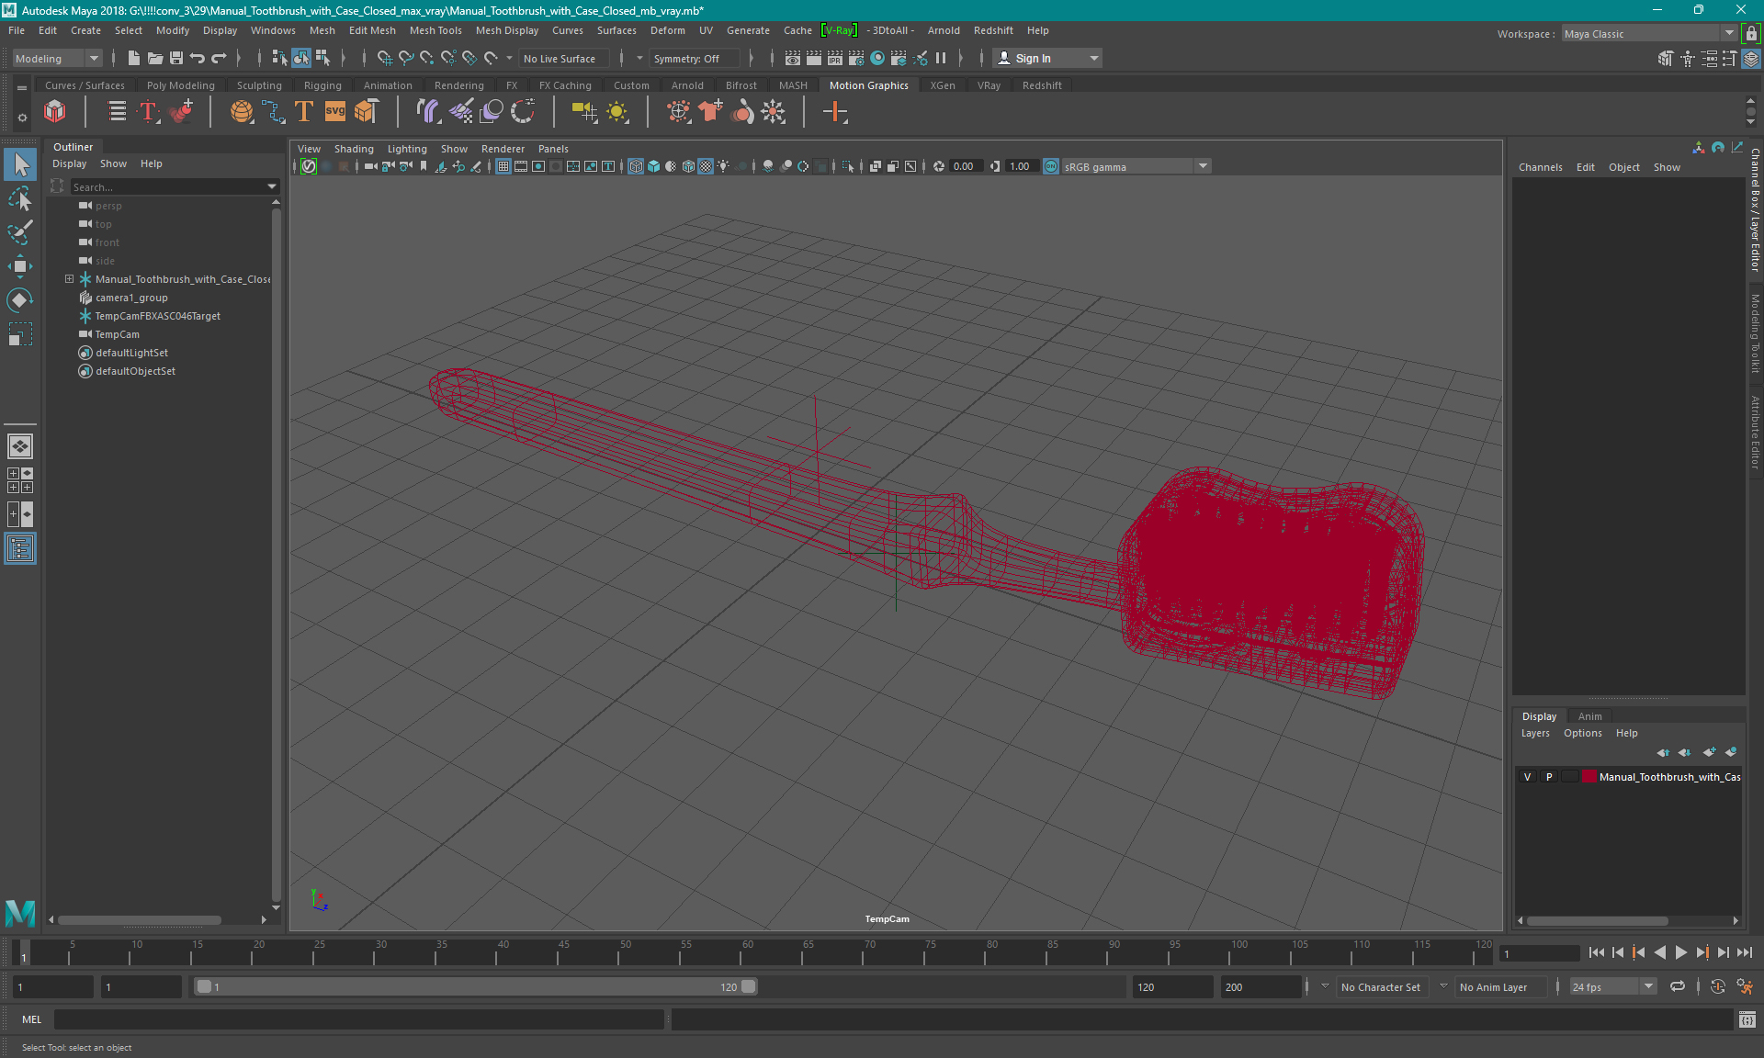This screenshot has width=1764, height=1058.
Task: Click the orange 'T' text shelf icon
Action: 304,112
